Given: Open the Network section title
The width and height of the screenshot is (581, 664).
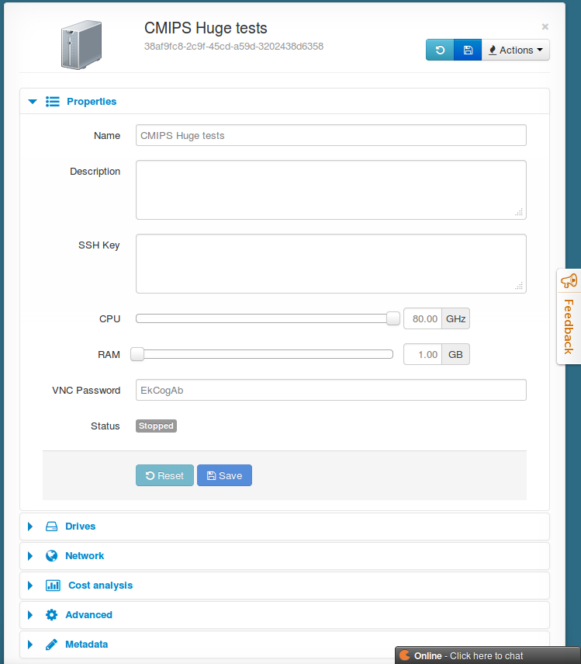Looking at the screenshot, I should click(x=85, y=555).
